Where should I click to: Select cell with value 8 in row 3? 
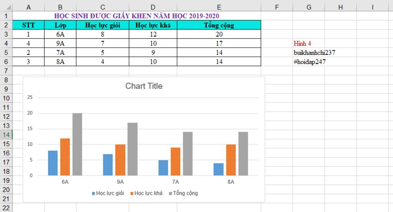pyautogui.click(x=102, y=34)
